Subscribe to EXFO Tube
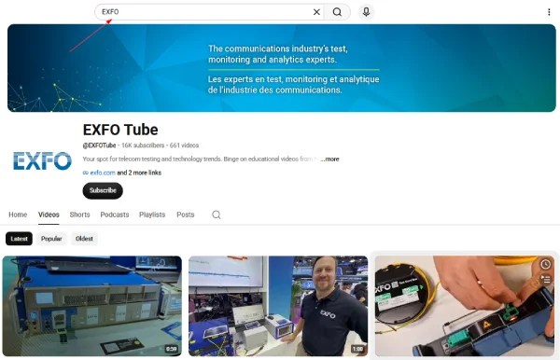The height and width of the screenshot is (360, 560). click(103, 190)
